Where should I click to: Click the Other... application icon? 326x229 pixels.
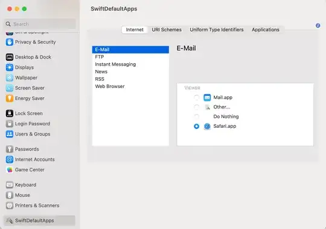click(x=207, y=107)
